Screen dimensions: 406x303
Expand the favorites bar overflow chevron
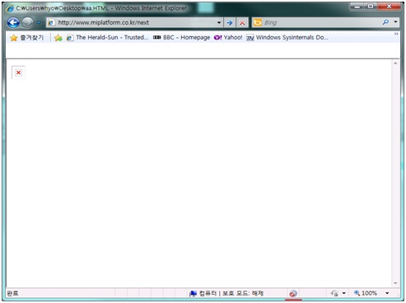tap(396, 34)
